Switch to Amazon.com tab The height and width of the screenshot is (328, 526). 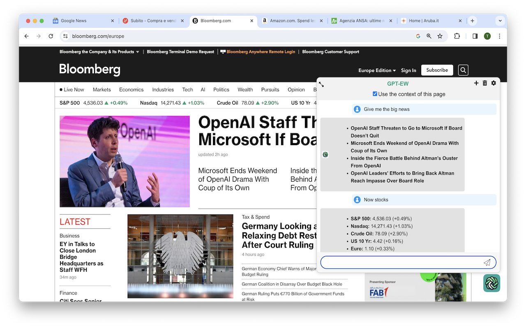click(293, 20)
